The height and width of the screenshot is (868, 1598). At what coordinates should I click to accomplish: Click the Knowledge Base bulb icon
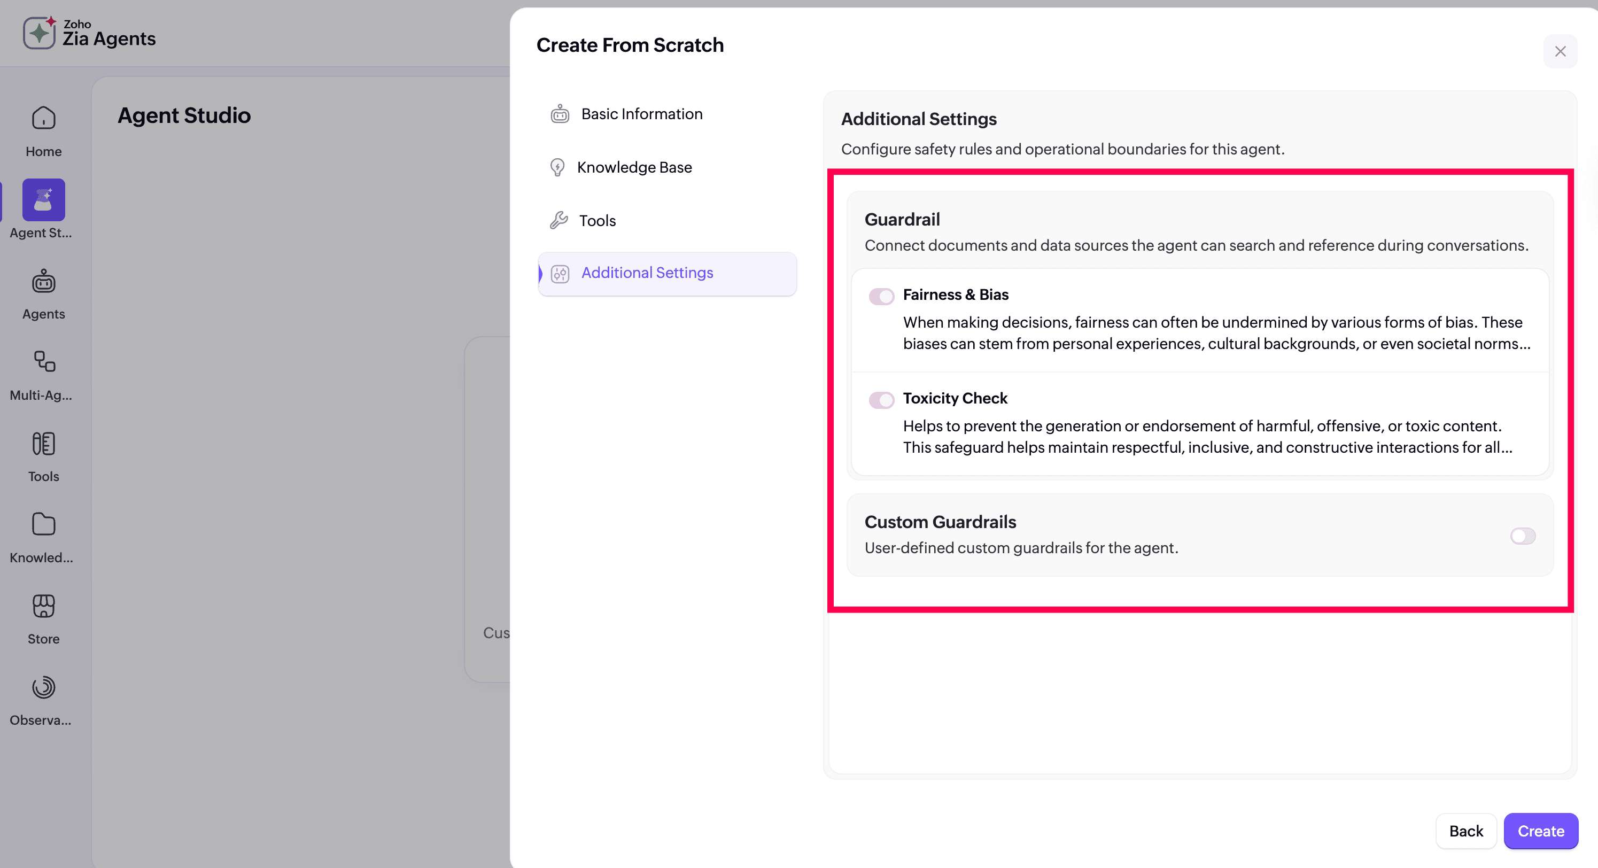point(557,167)
